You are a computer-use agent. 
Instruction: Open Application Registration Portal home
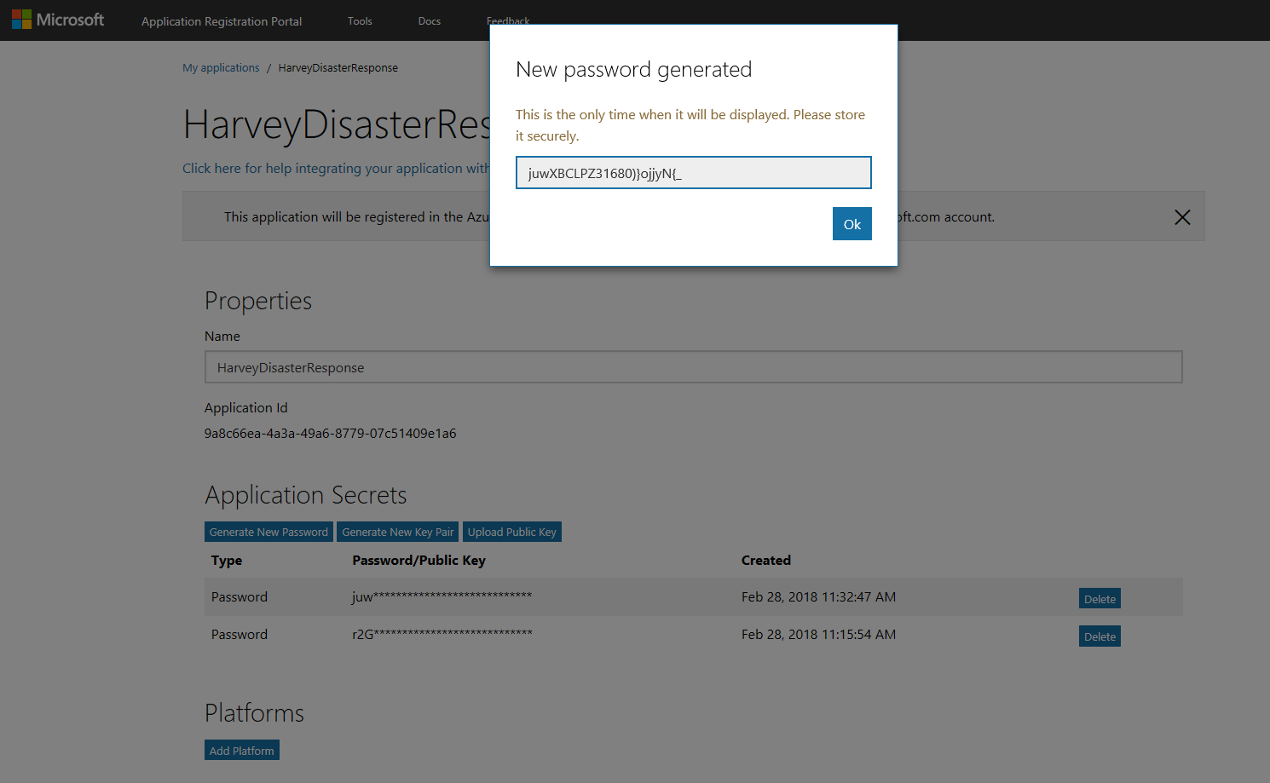[222, 21]
